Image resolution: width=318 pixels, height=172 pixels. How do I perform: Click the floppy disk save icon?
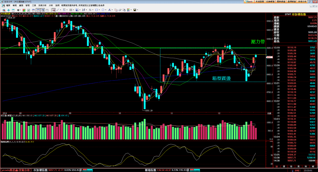pos(135,10)
